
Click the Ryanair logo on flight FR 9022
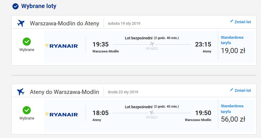pos(62,46)
